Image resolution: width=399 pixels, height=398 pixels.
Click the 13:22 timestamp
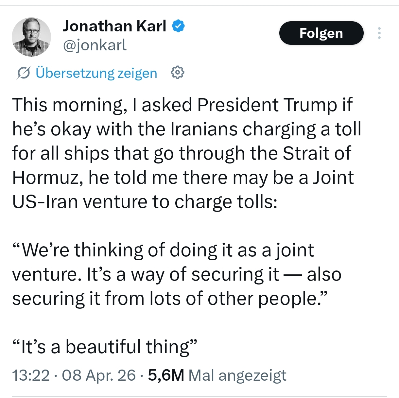point(31,375)
